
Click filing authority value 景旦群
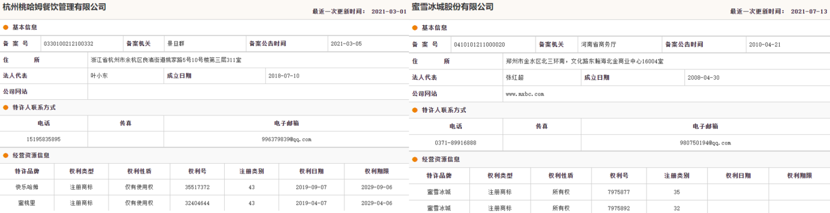coord(175,44)
